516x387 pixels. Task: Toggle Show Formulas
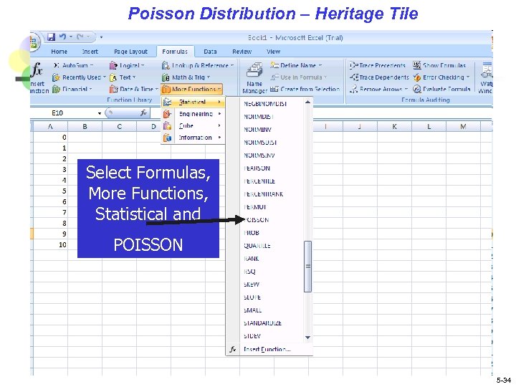[x=439, y=65]
